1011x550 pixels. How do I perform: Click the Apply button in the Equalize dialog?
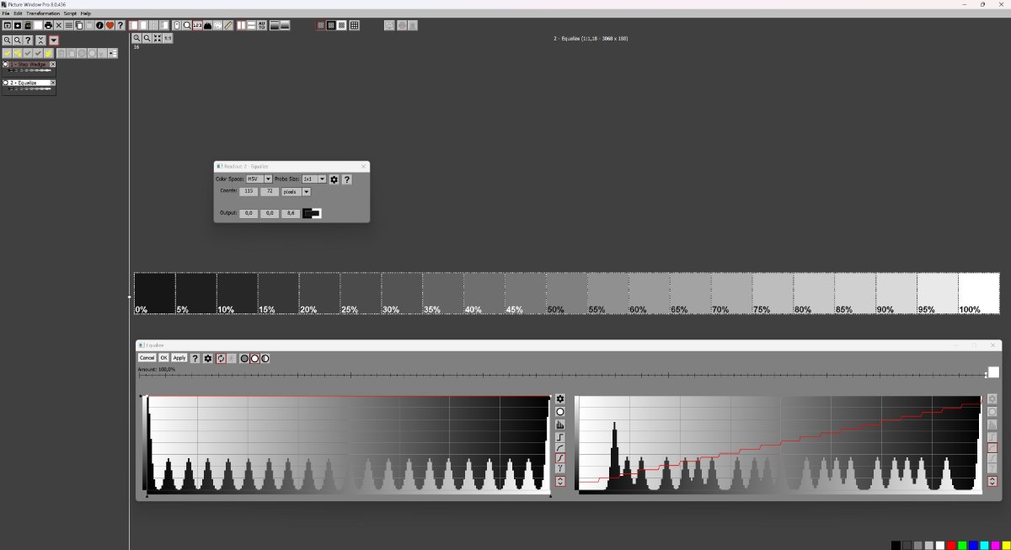point(179,358)
